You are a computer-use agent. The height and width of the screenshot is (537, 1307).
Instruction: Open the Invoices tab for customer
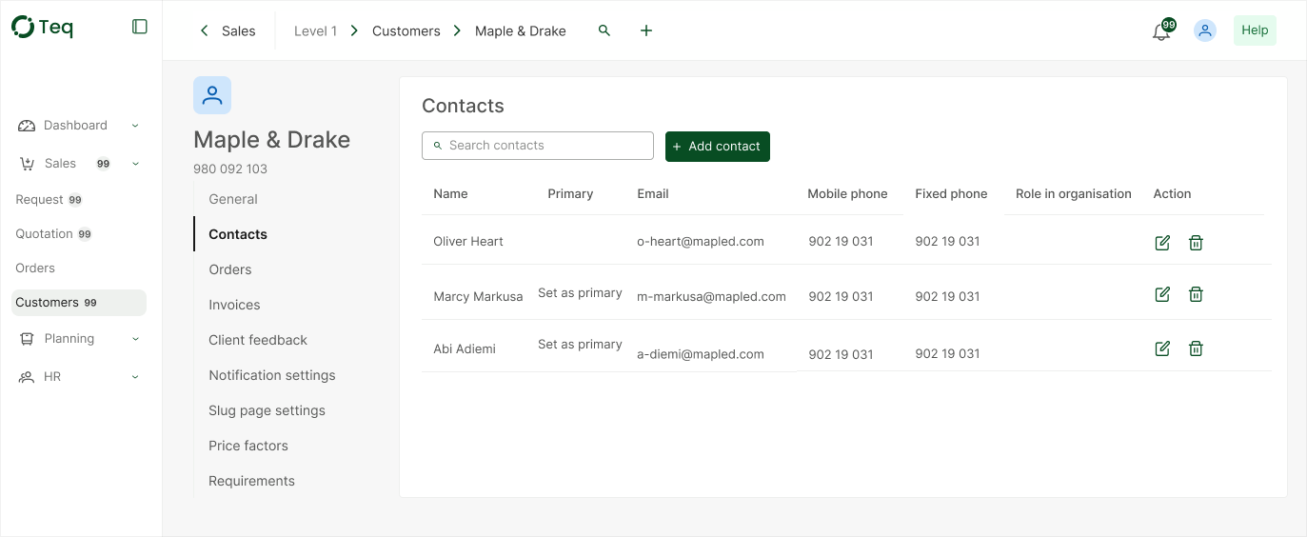pos(234,305)
